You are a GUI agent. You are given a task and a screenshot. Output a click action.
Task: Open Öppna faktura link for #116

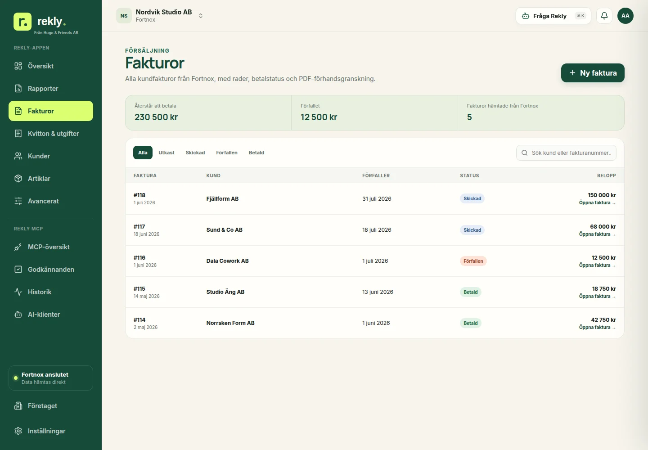click(x=597, y=265)
